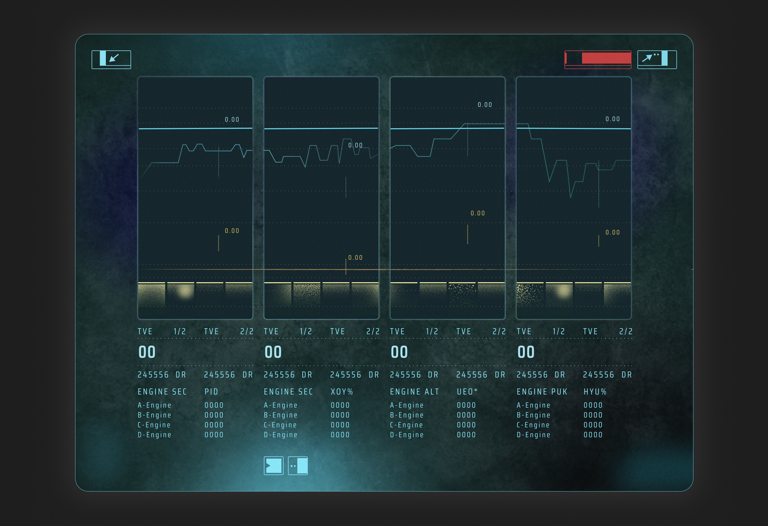Switch to TVE 2/2 tab under PID chart
Screen dimensions: 768x526
click(228, 331)
